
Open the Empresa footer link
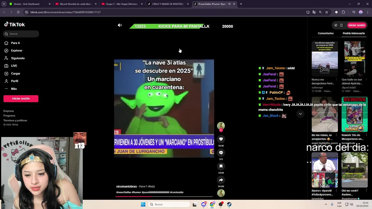pyautogui.click(x=8, y=111)
